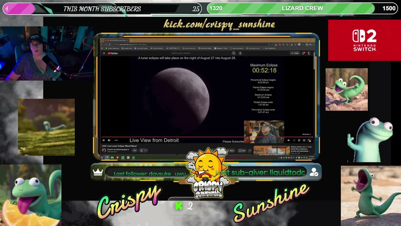The image size is (401, 226).
Task: Open the YouTube Create menu
Action: pyautogui.click(x=295, y=53)
